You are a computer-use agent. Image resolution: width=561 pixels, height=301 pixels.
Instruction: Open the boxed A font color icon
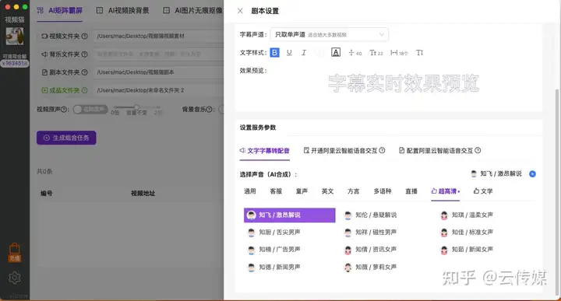pyautogui.click(x=336, y=52)
